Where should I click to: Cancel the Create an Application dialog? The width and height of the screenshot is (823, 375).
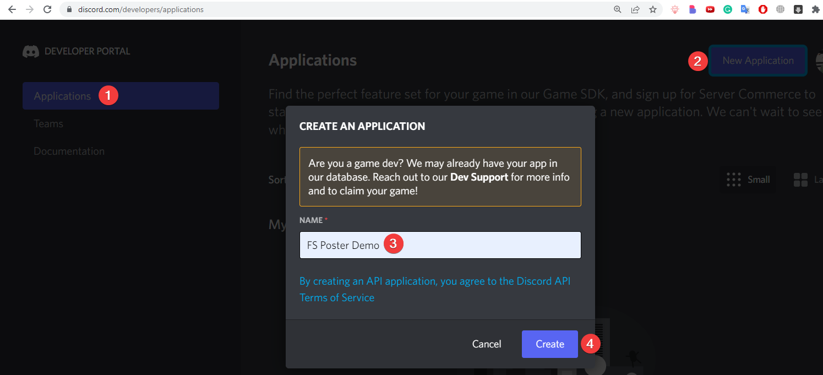click(x=487, y=344)
